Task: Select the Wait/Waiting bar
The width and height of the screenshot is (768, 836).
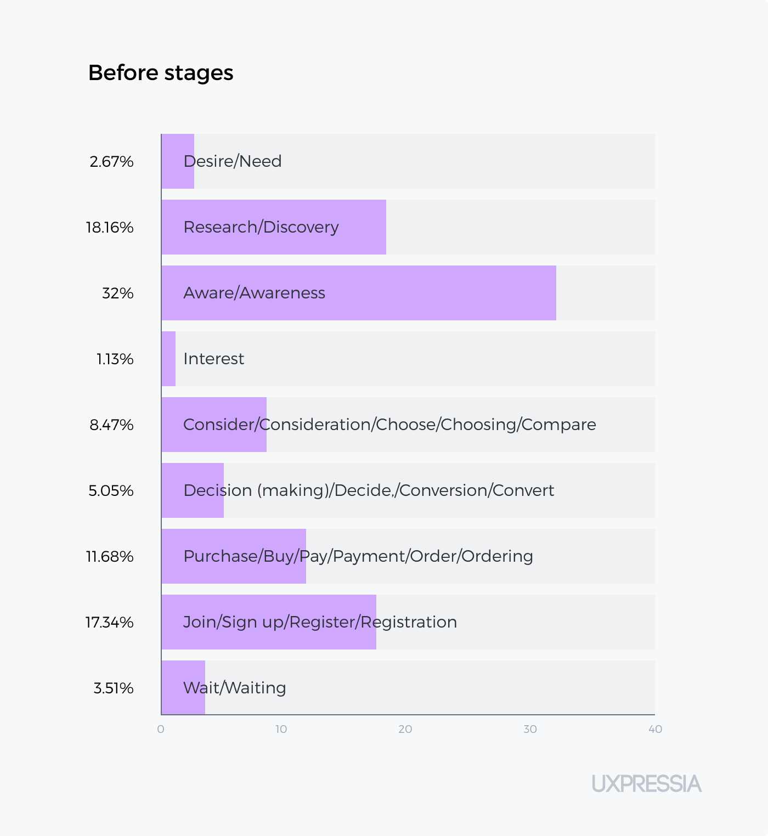Action: tap(183, 688)
